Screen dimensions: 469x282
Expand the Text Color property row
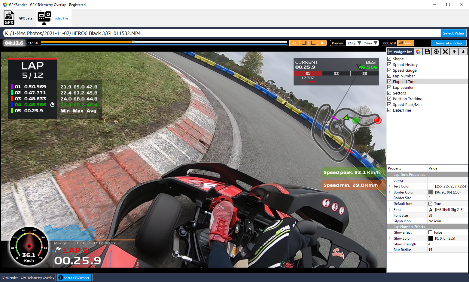click(390, 186)
